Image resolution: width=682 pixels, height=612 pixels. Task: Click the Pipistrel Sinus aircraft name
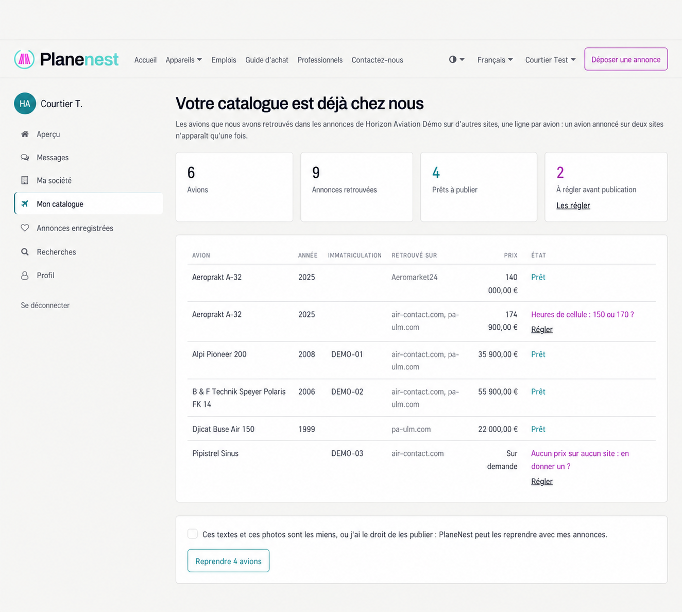(215, 453)
